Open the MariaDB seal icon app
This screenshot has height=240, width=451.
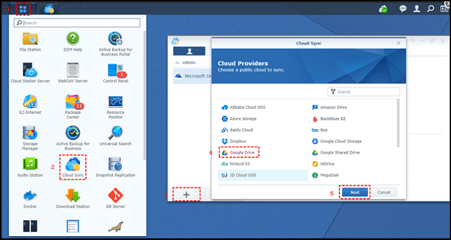tap(115, 226)
